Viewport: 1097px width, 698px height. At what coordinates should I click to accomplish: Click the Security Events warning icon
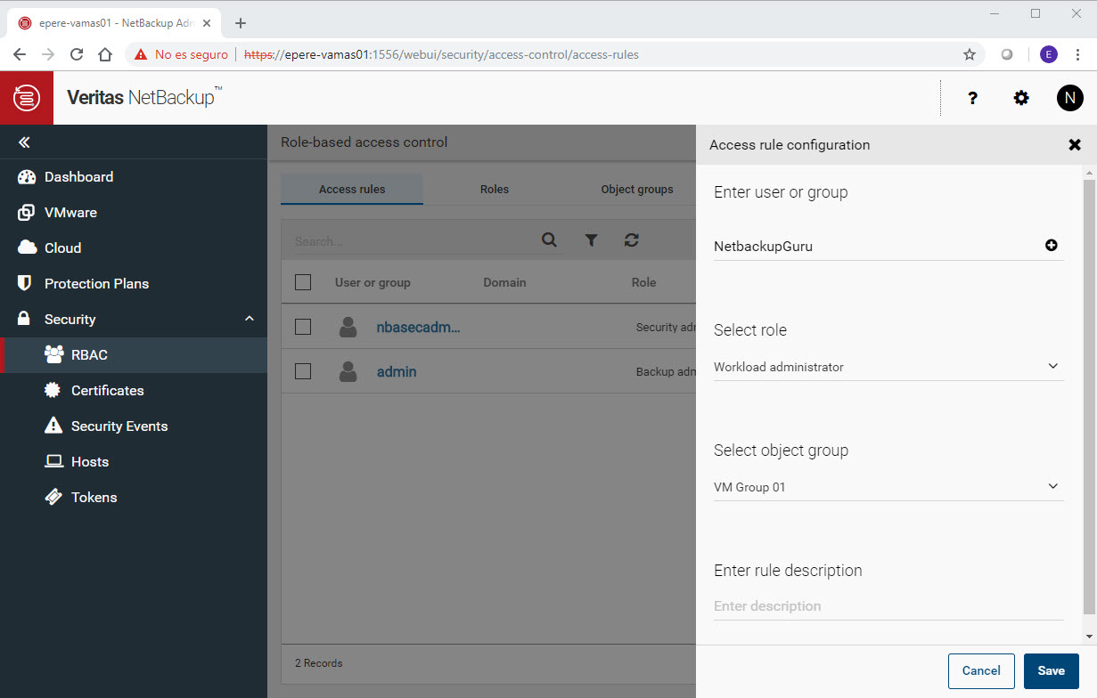[53, 426]
